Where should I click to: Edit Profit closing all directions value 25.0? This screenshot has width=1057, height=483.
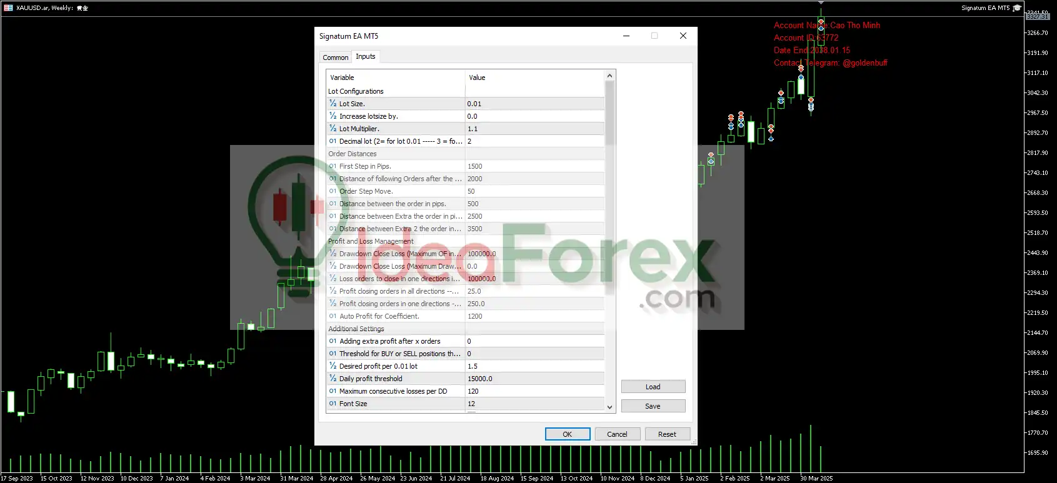tap(534, 291)
